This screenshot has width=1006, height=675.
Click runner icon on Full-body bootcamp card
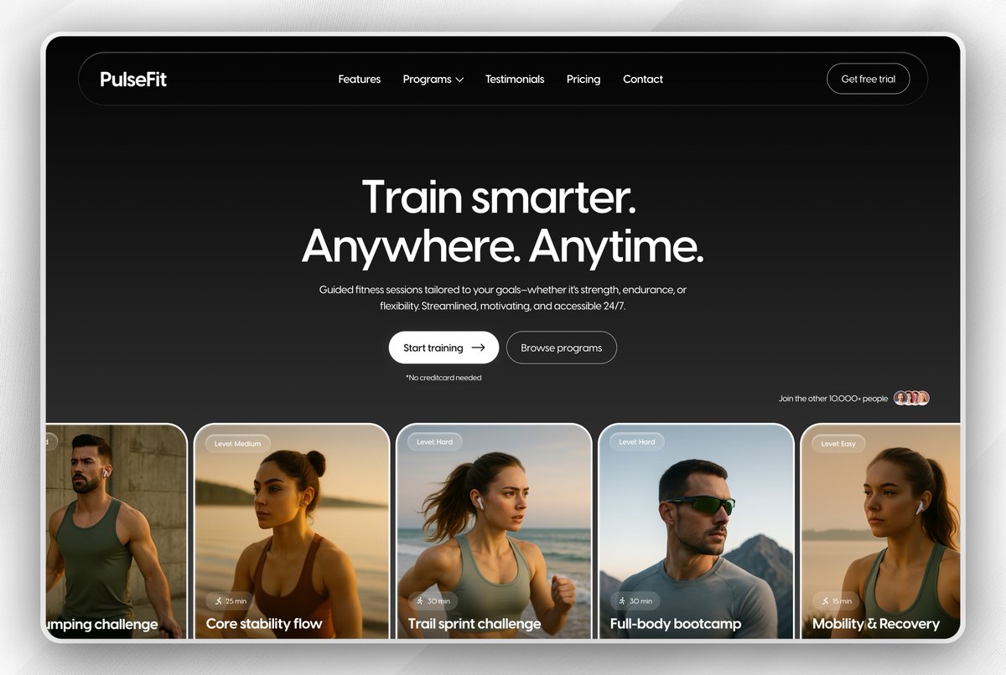tap(622, 600)
